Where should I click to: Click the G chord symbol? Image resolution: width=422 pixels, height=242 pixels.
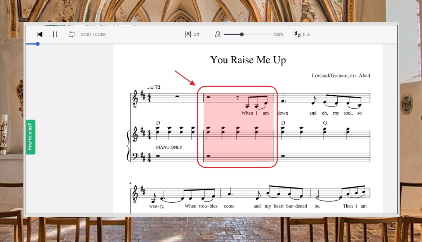[325, 123]
